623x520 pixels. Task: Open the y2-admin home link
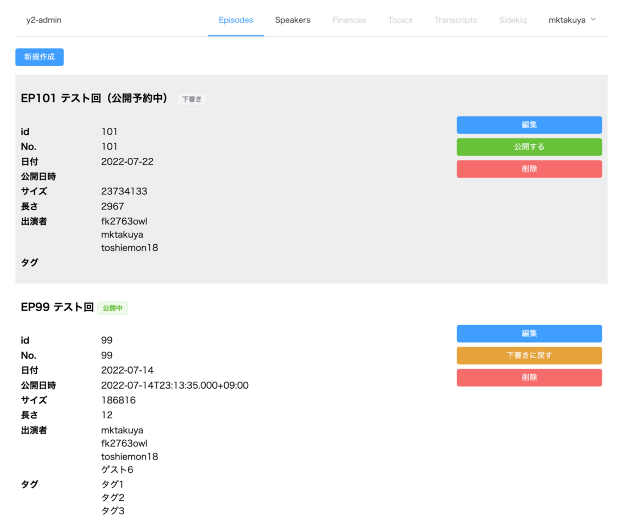(x=44, y=20)
